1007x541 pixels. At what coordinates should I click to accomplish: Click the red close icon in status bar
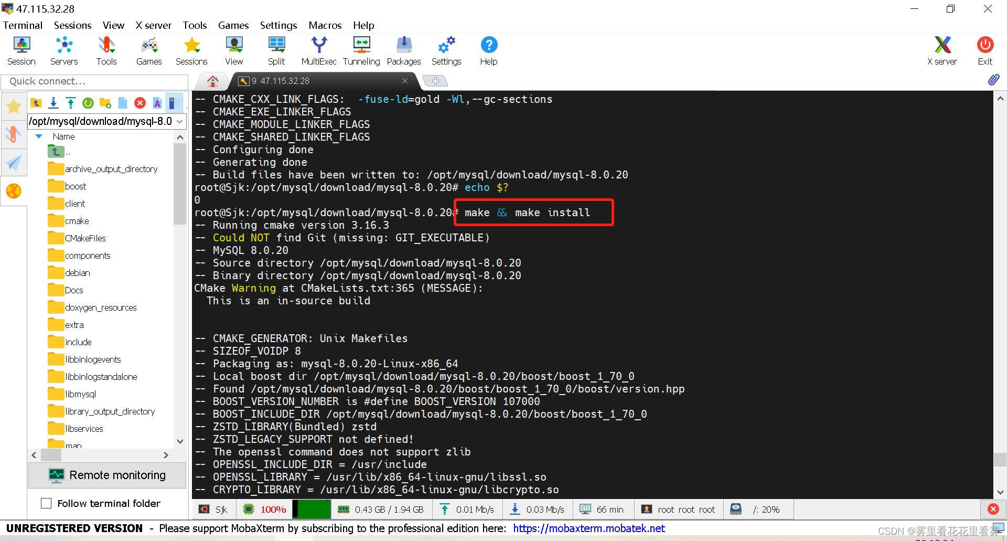[x=993, y=509]
